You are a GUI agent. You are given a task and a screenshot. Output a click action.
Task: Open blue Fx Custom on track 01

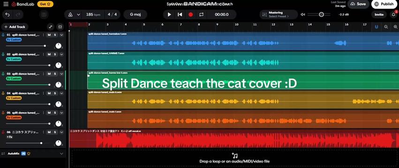pyautogui.click(x=14, y=40)
